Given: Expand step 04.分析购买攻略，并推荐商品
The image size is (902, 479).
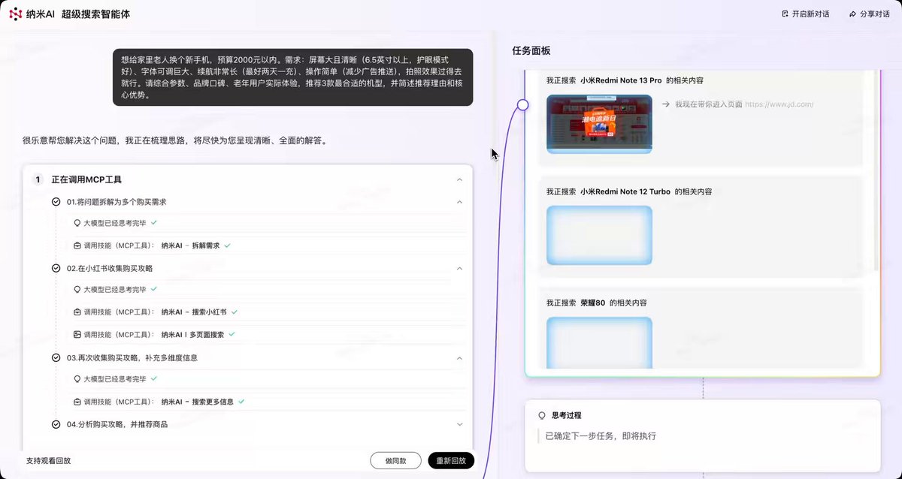Looking at the screenshot, I should click(x=459, y=424).
